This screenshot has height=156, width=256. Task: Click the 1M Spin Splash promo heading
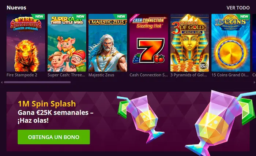pyautogui.click(x=47, y=104)
